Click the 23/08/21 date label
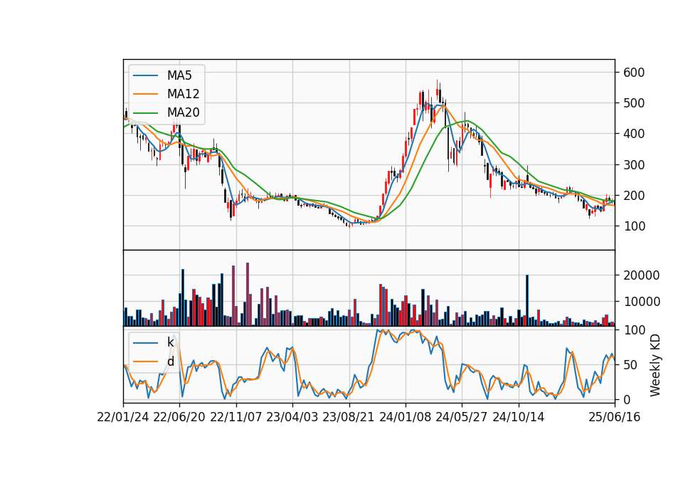This screenshot has width=683, height=491. tap(349, 417)
